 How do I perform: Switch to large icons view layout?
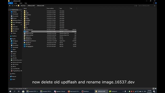pos(155,89)
